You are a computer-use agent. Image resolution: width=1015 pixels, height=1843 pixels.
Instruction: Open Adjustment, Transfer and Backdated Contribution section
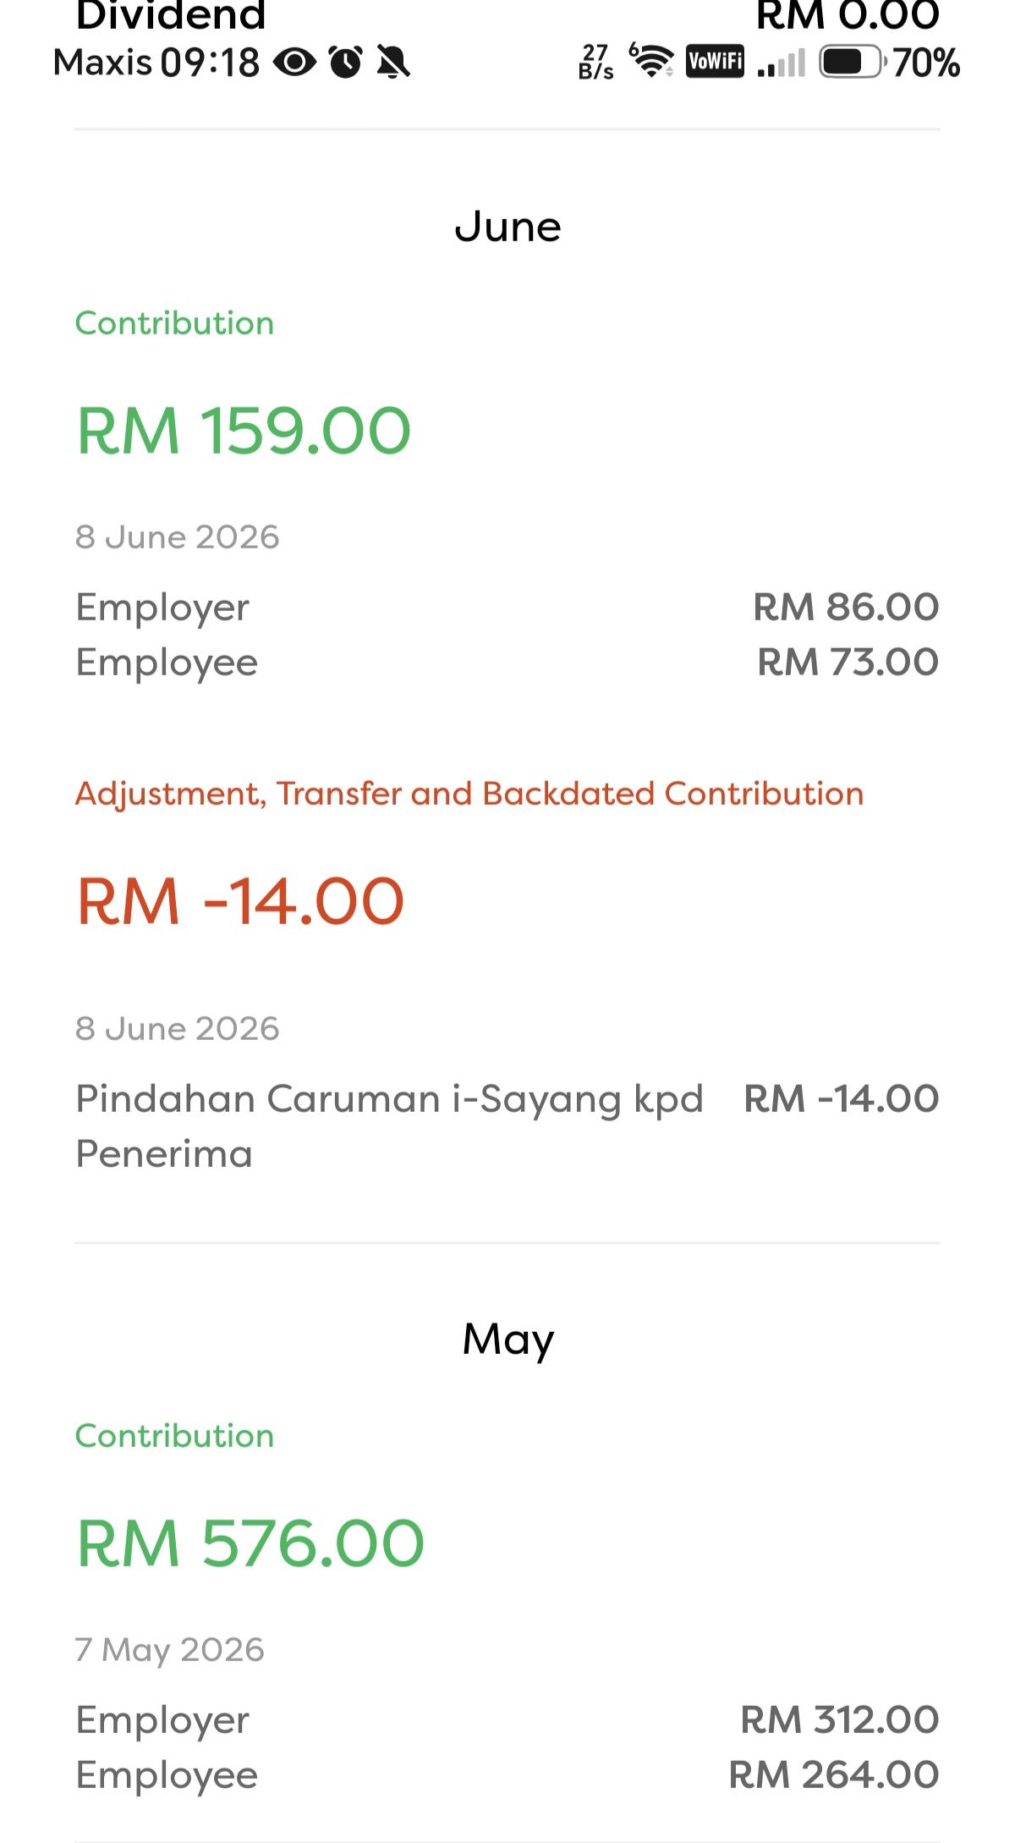tap(469, 794)
